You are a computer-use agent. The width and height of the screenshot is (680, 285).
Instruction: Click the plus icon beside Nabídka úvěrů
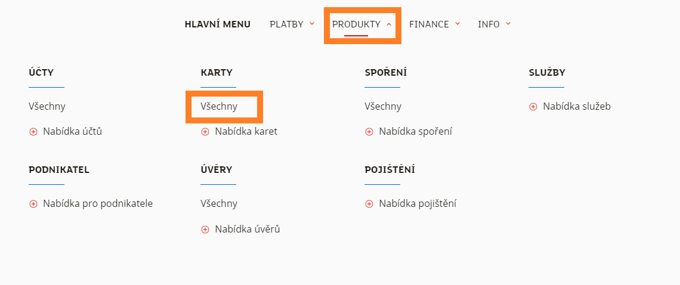coord(205,230)
